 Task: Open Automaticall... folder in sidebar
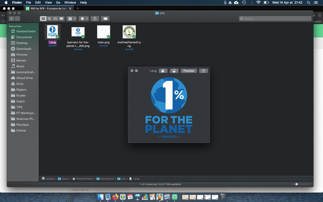[x=23, y=72]
